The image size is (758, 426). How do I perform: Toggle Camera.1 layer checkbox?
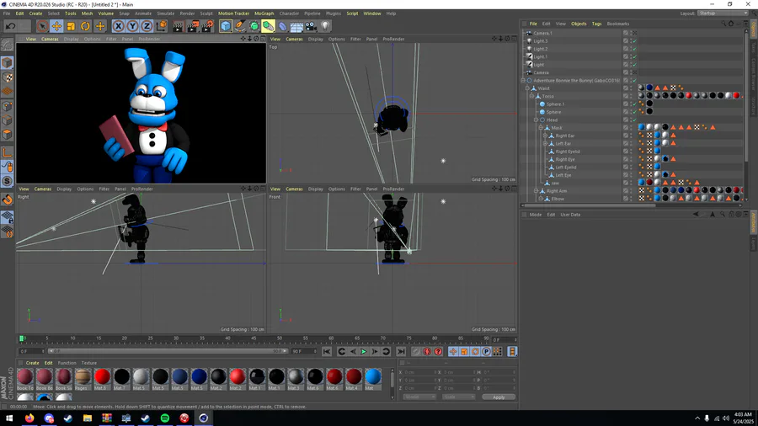[x=626, y=34]
